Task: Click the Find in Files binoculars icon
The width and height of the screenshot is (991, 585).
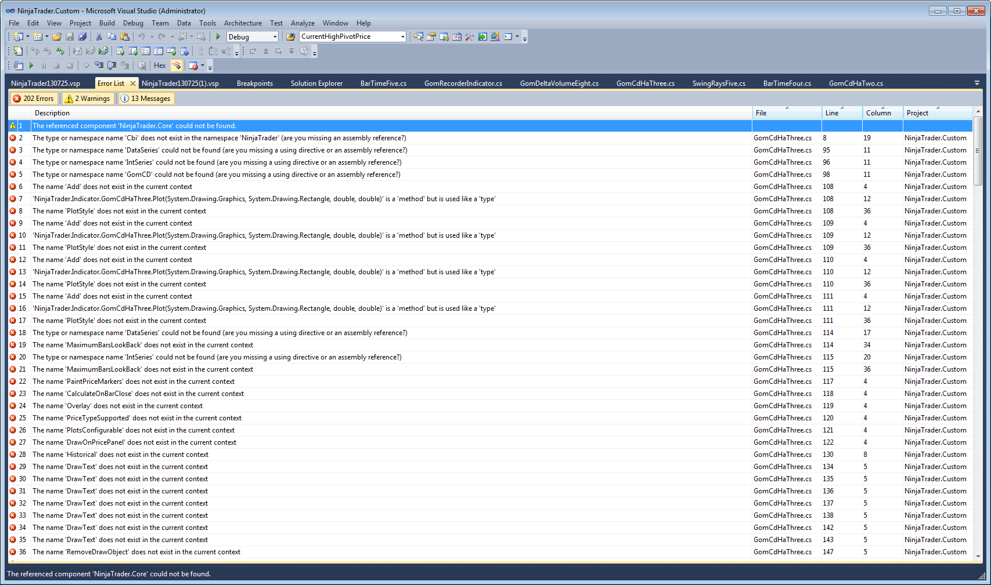Action: pos(291,37)
